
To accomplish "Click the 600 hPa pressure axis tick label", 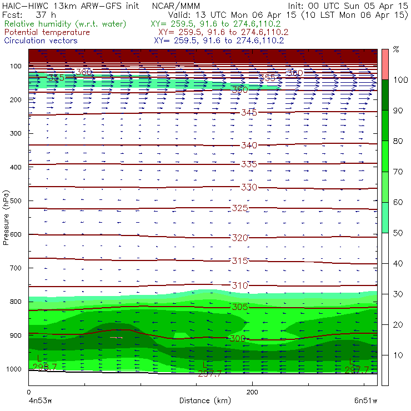I will pyautogui.click(x=16, y=234).
